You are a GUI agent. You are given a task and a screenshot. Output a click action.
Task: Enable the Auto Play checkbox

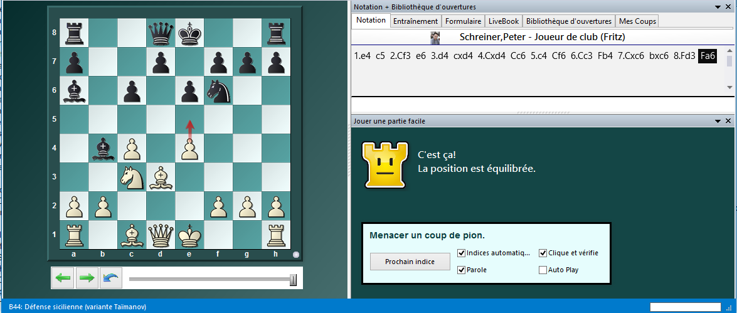[543, 270]
